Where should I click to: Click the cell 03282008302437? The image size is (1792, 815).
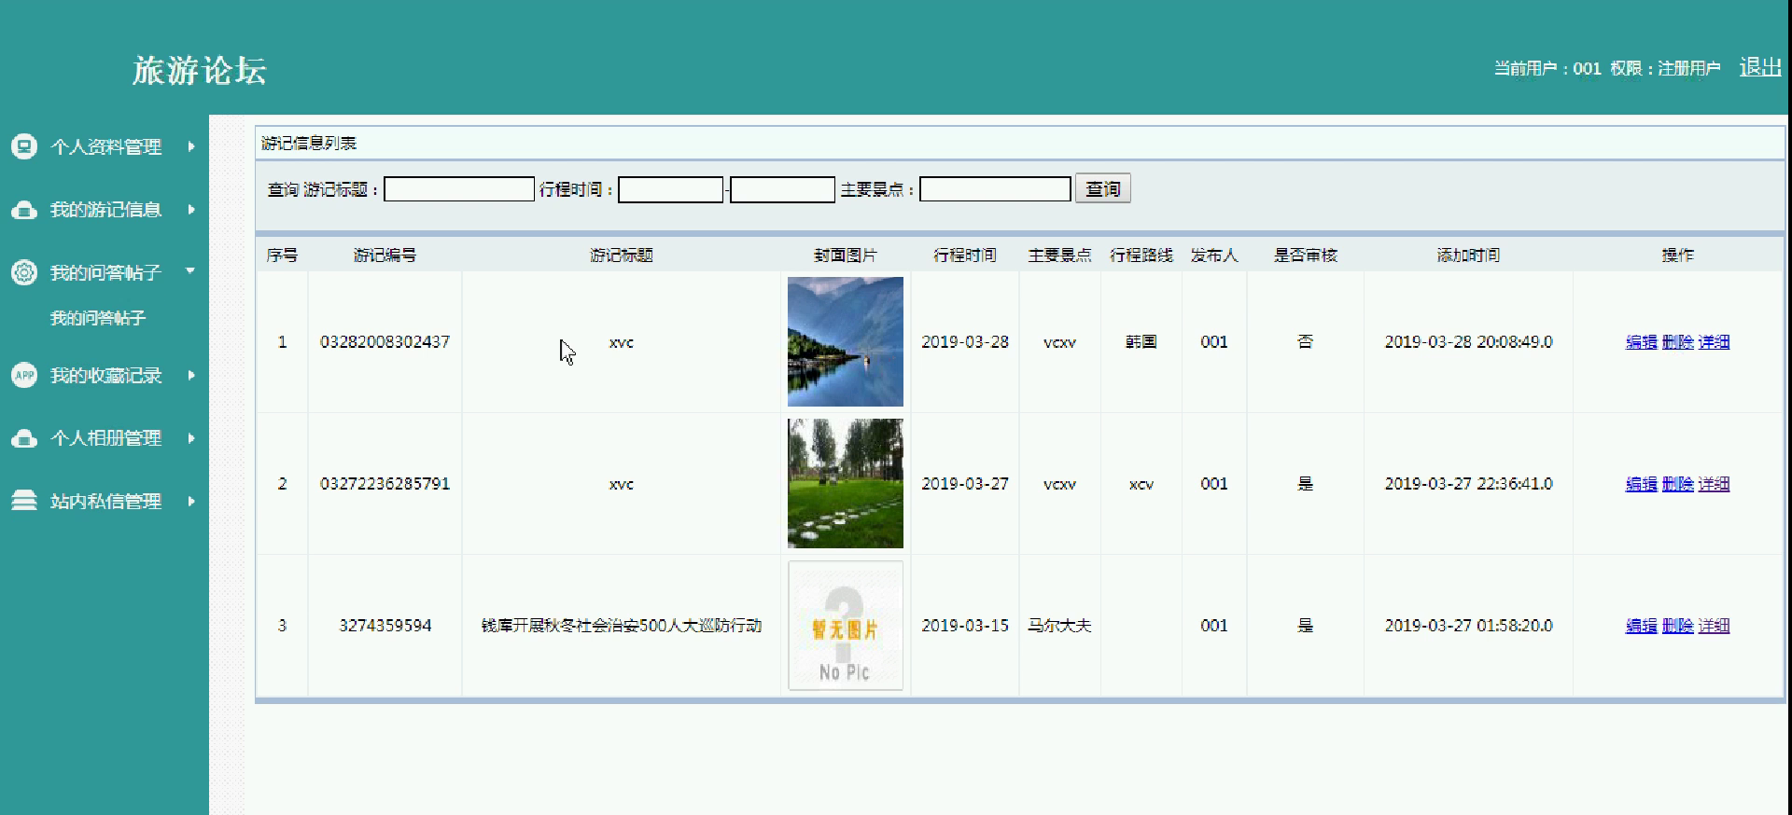pos(385,342)
